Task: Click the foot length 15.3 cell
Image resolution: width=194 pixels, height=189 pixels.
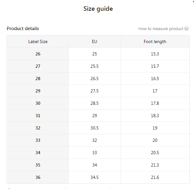Action: [155, 54]
